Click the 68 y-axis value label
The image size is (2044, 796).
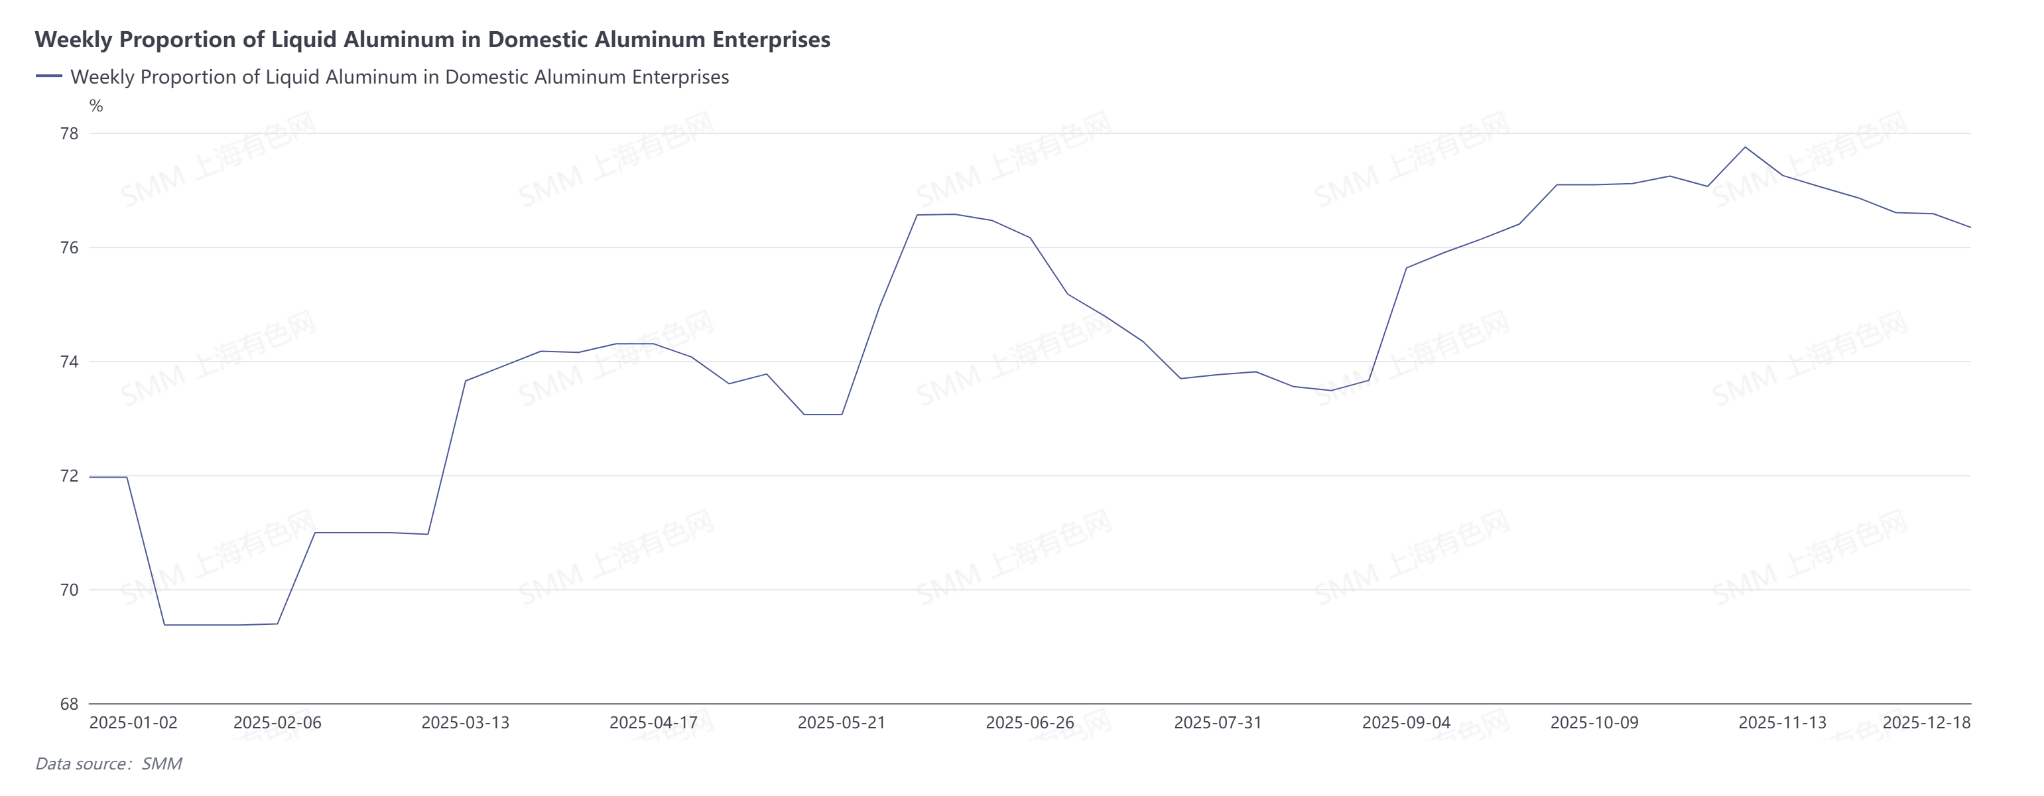(x=70, y=704)
